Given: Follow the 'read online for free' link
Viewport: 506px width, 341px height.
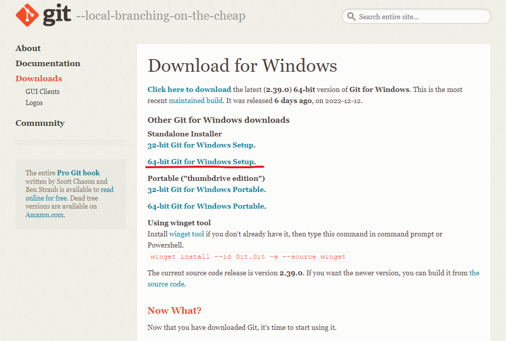Looking at the screenshot, I should click(x=70, y=193).
